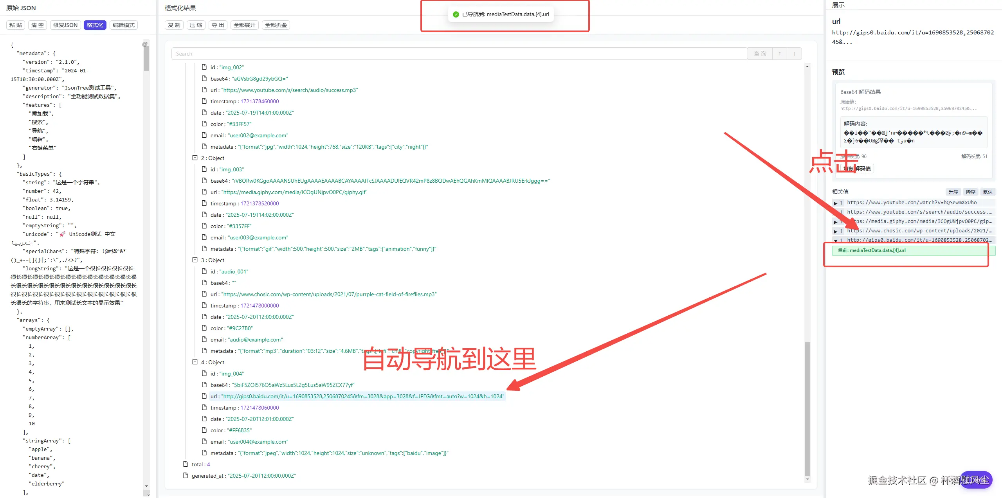Viewport: 1002px width, 498px height.
Task: Click the green success checkmark in toast
Action: point(456,14)
